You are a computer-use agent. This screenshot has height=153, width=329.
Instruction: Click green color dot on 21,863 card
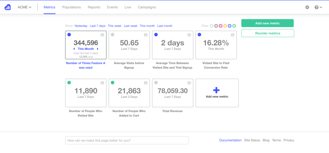[112, 83]
